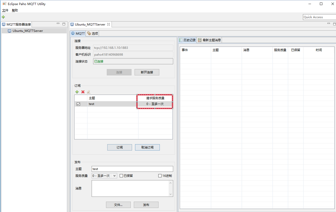Minimize the MQTT服务器连接 panel
336x212 pixels.
(x=58, y=24)
